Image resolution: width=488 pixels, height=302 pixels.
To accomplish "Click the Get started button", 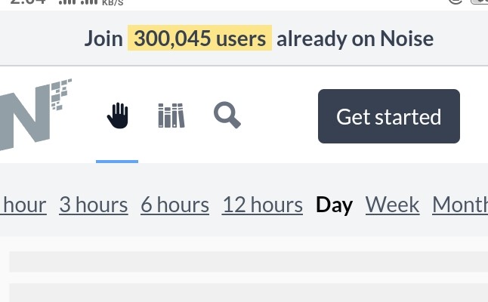I will (x=389, y=116).
